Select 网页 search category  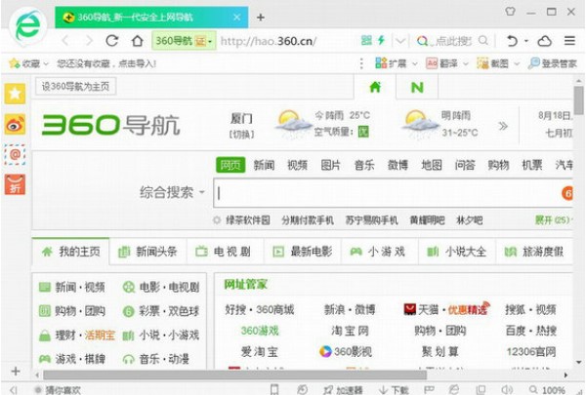pos(230,165)
